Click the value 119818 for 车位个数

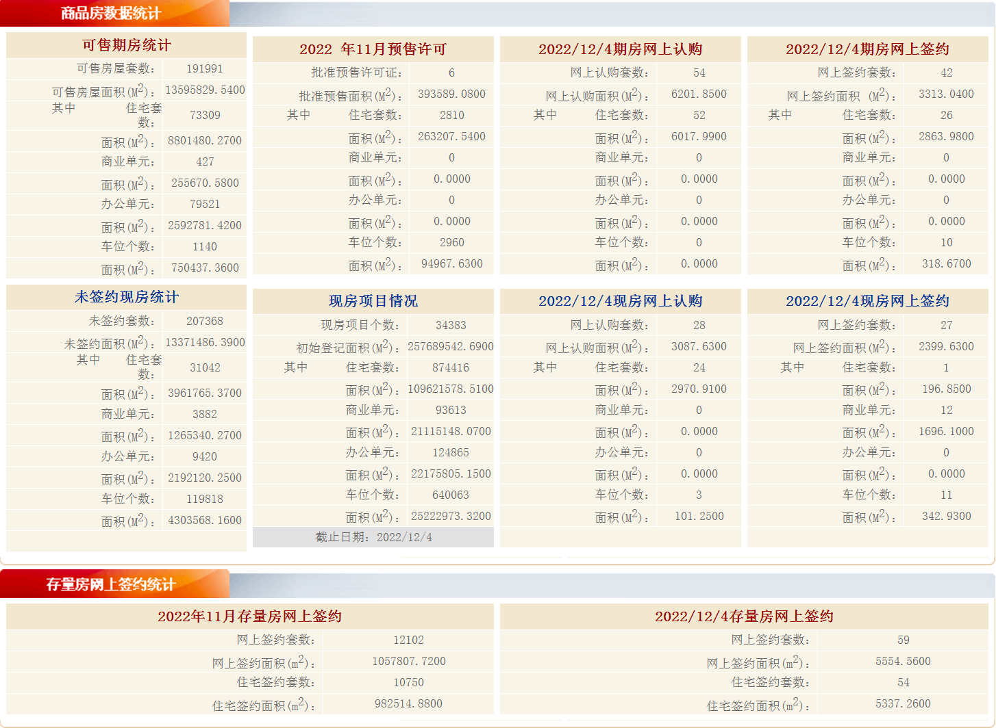205,499
